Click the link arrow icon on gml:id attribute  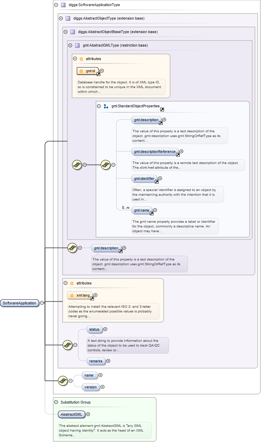(x=98, y=74)
